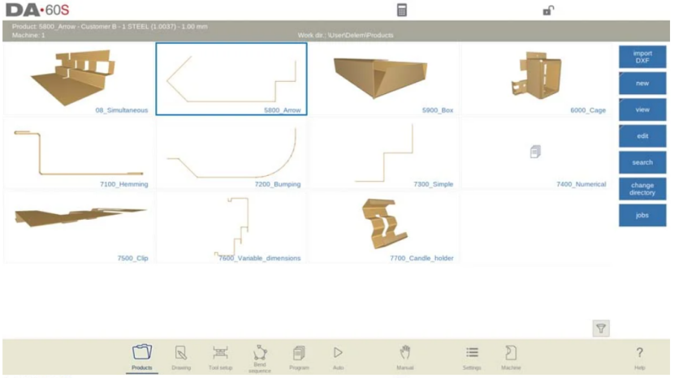Screen dimensions: 674x378
Task: Open the Bend sequence screen
Action: (x=260, y=357)
